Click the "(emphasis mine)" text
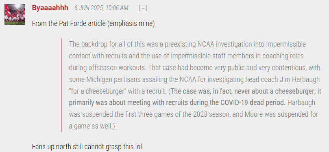329x152 pixels. click(x=131, y=24)
